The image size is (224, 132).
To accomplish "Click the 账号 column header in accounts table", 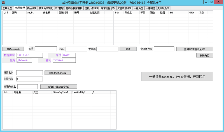I will 81,13.
